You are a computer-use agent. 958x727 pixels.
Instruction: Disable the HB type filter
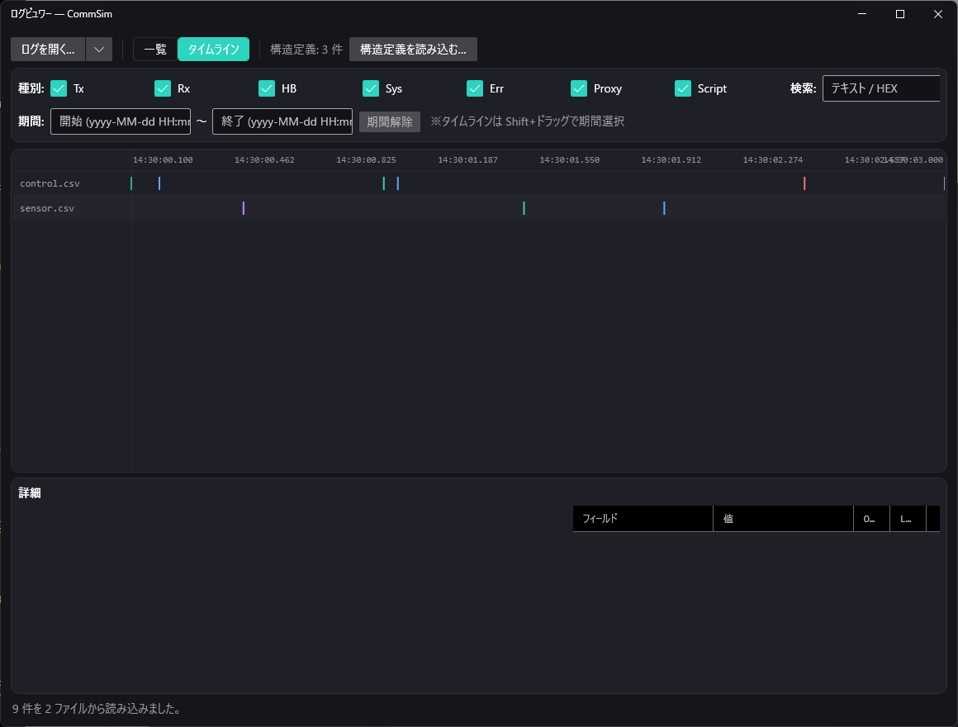tap(267, 88)
